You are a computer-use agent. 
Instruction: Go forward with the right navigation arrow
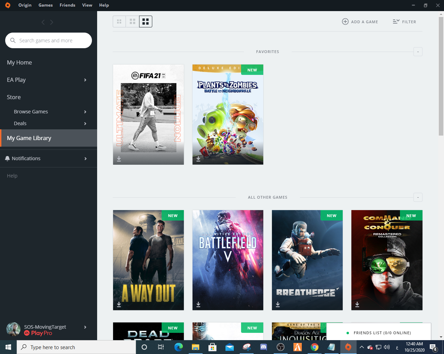coord(52,22)
